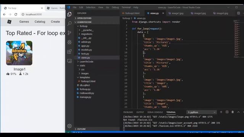Expand the css folder

97,69
